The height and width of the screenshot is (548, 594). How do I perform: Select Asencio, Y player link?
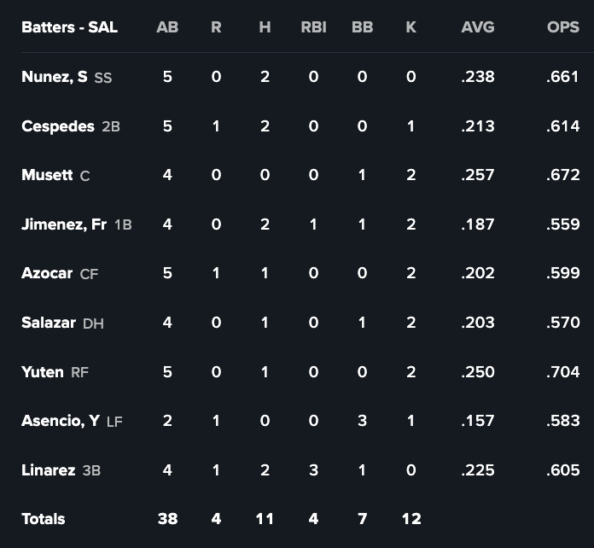click(61, 421)
